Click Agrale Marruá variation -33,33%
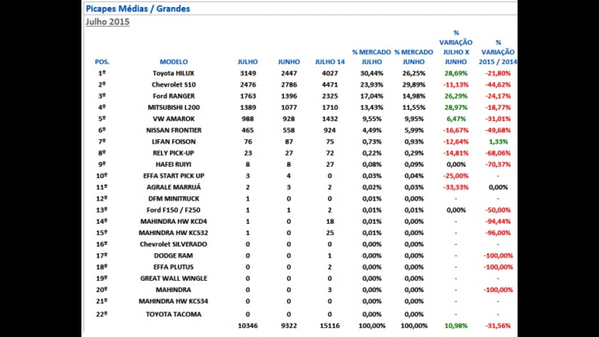 click(456, 187)
